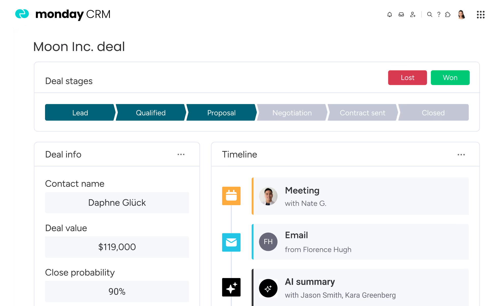This screenshot has height=306, width=497.
Task: Move deal to Negotiation stage
Action: coord(292,112)
